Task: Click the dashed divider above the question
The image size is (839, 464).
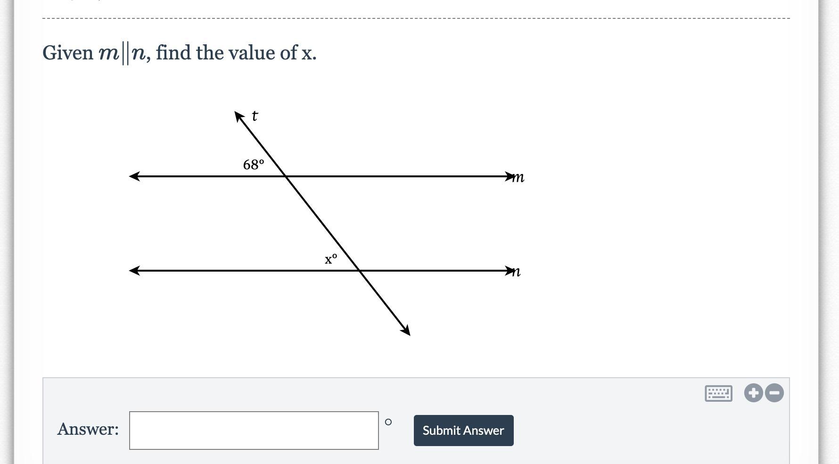Action: (x=416, y=18)
